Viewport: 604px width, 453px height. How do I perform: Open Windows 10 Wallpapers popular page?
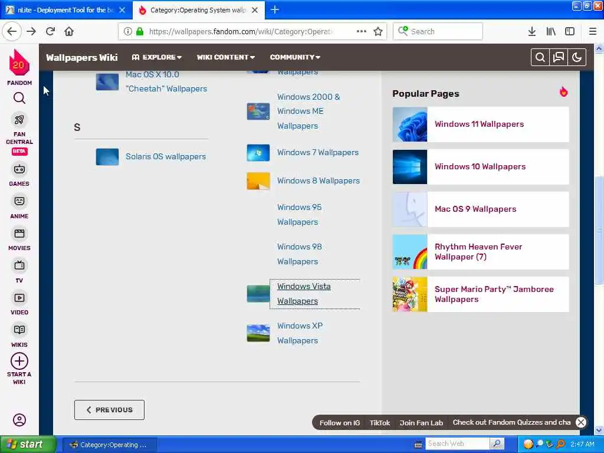480,167
